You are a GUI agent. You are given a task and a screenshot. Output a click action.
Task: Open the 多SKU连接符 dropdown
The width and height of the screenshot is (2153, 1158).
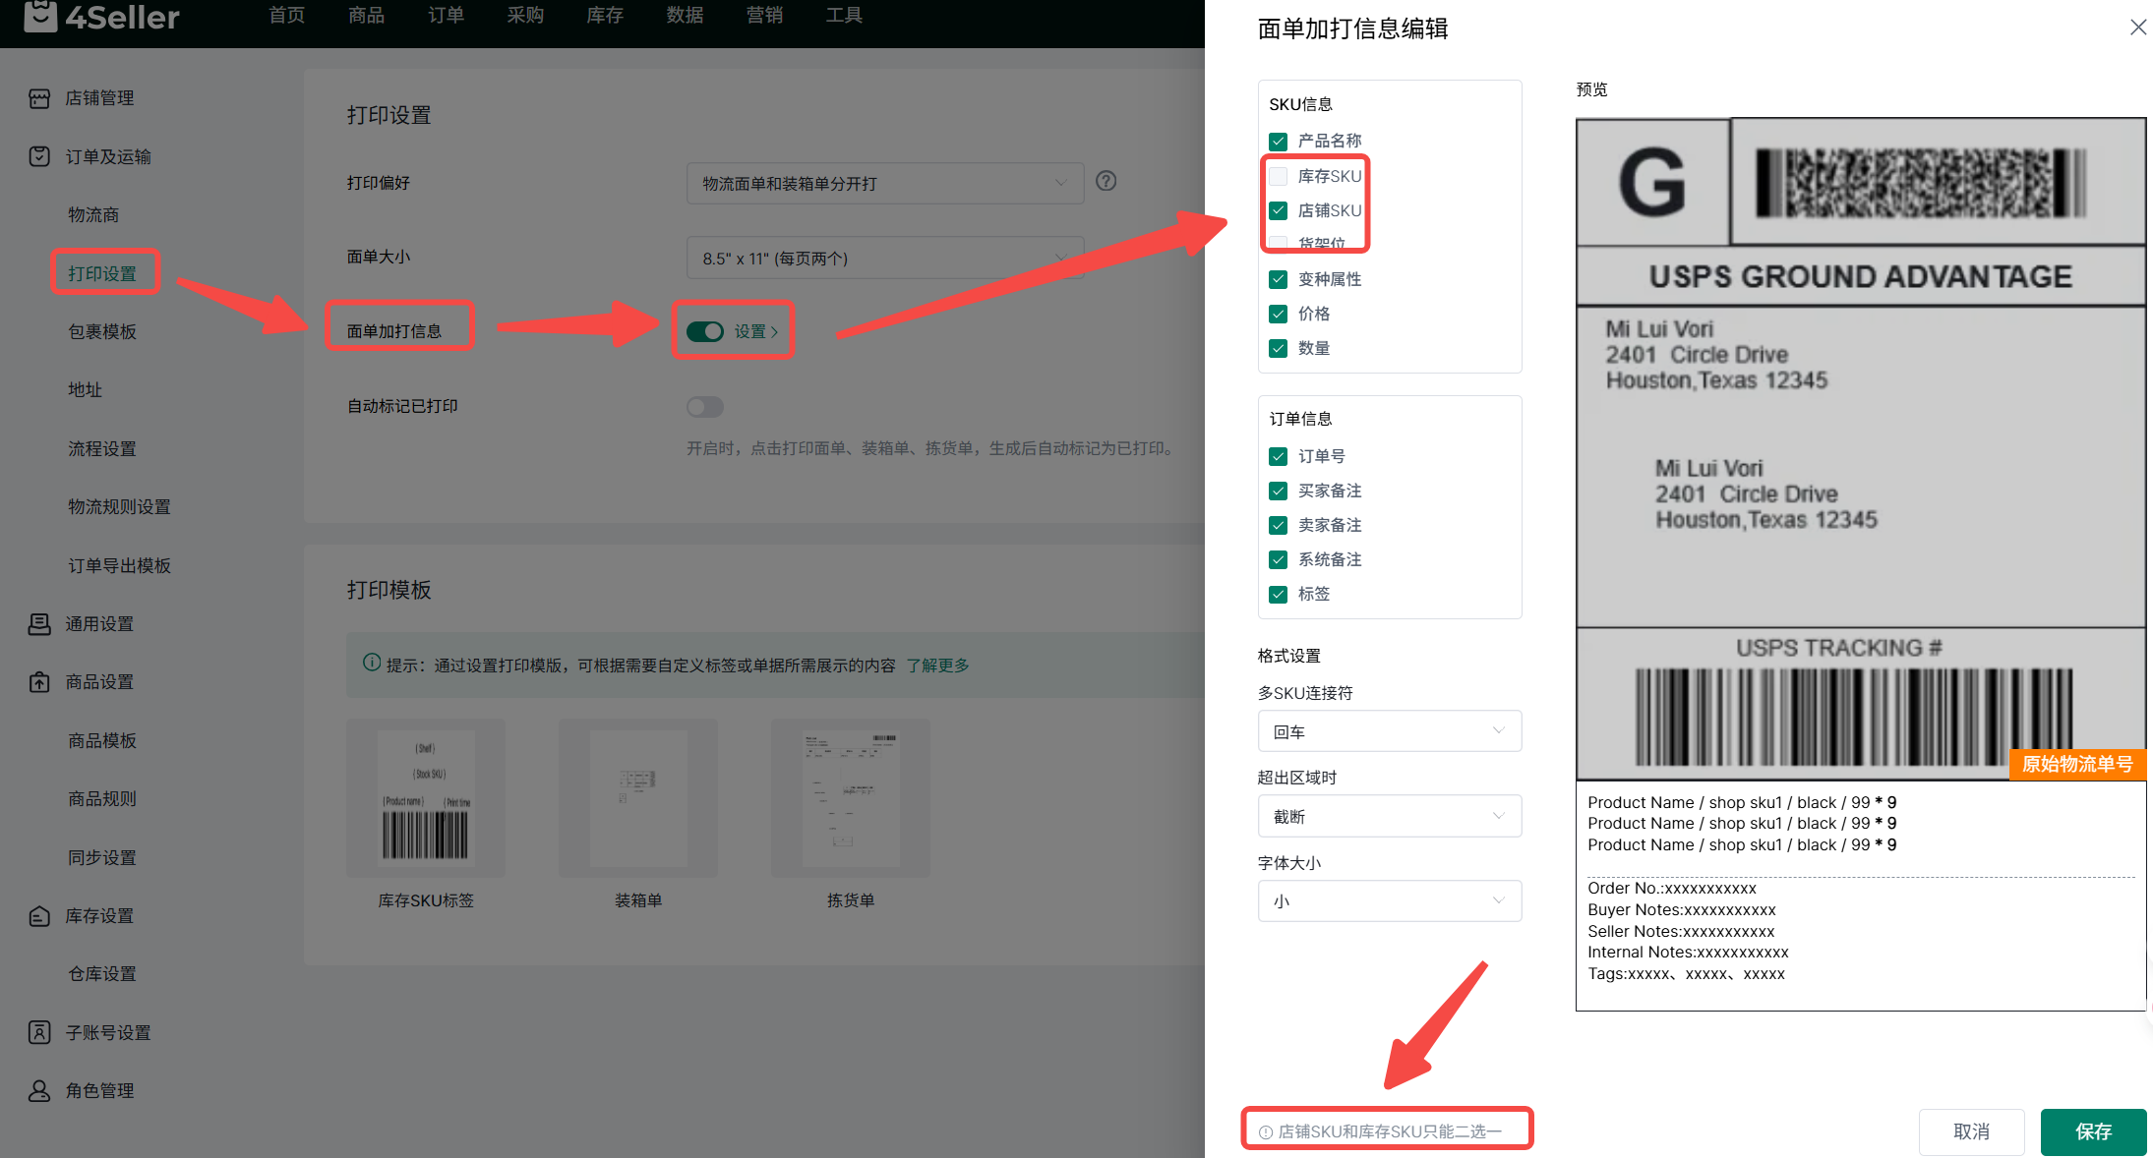pos(1389,731)
